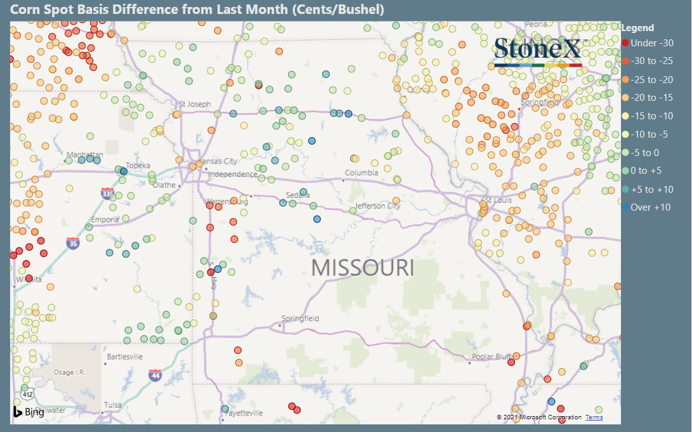Screen dimensions: 692x432
Task: Click the Peoria city label
Action: click(536, 24)
